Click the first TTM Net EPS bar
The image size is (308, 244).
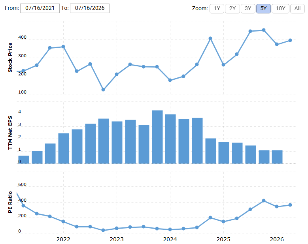[x=24, y=160]
